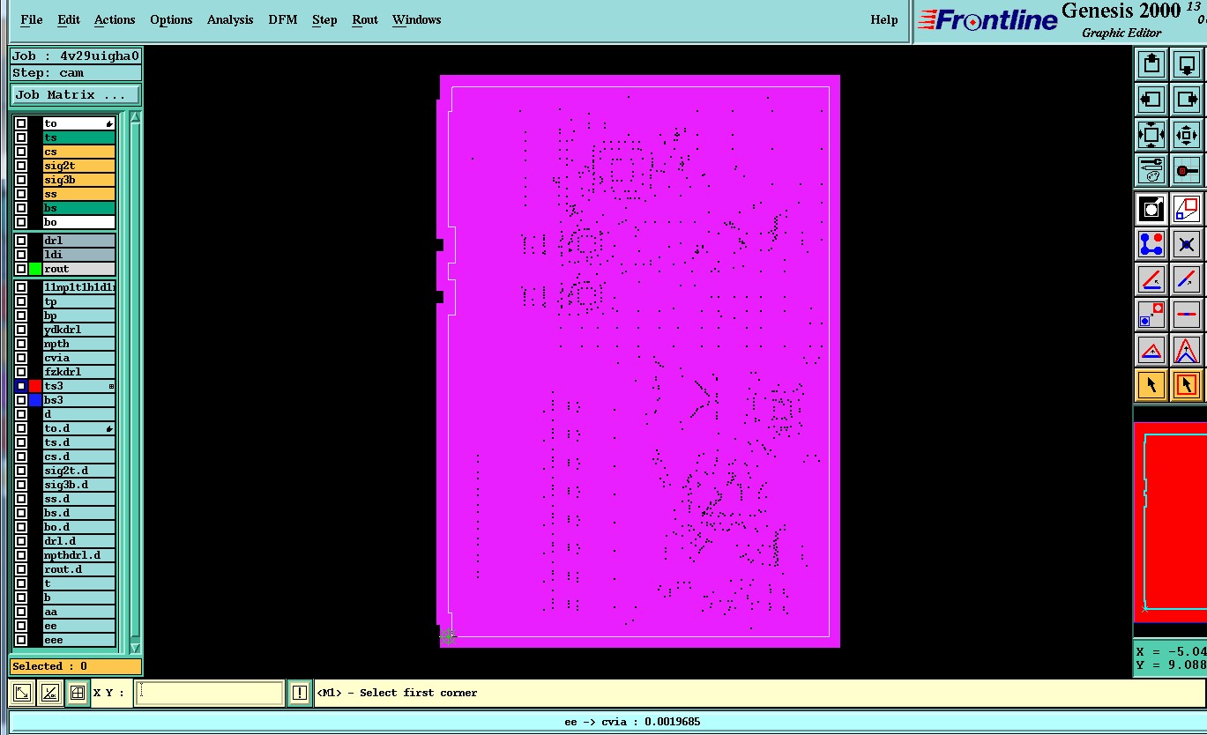The height and width of the screenshot is (735, 1207).
Task: Click the pan right icon in right toolbar
Action: click(1187, 100)
